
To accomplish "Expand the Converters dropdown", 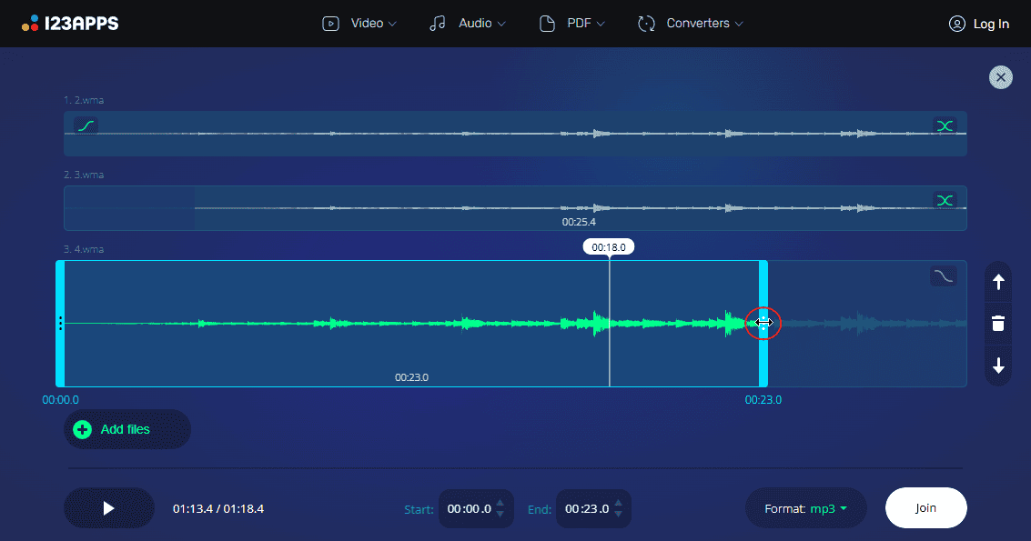I will (691, 24).
